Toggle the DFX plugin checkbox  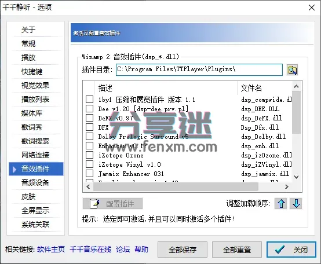[x=89, y=127]
